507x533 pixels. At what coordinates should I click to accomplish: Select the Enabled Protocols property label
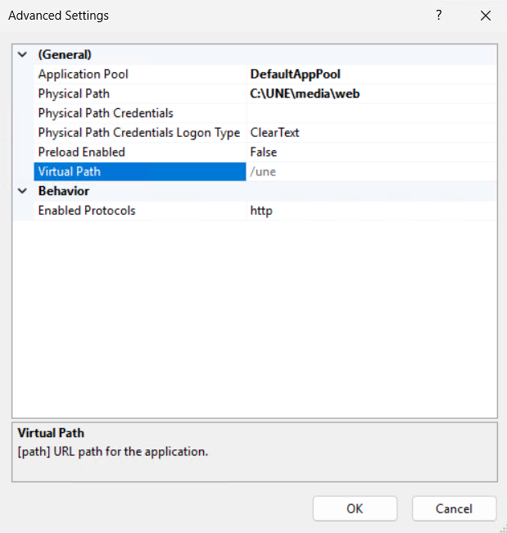tap(86, 211)
